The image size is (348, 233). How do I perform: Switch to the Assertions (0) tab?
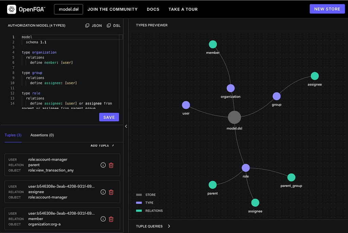(42, 135)
